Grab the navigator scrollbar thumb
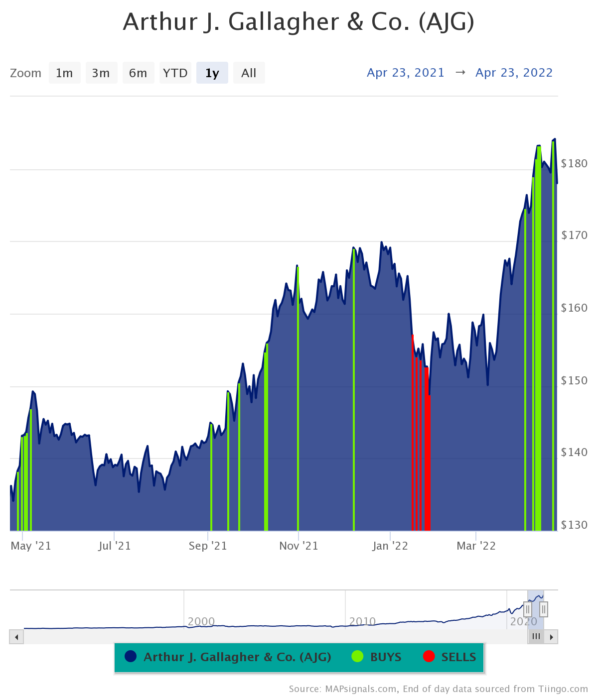The image size is (598, 697). tap(536, 637)
